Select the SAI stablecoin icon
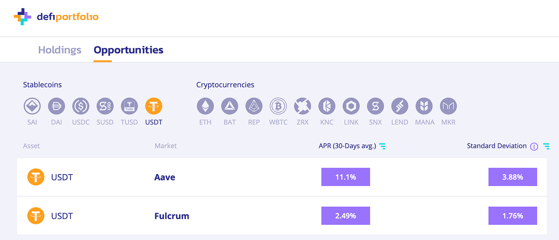Screen dimensions: 559x240 click(32, 106)
